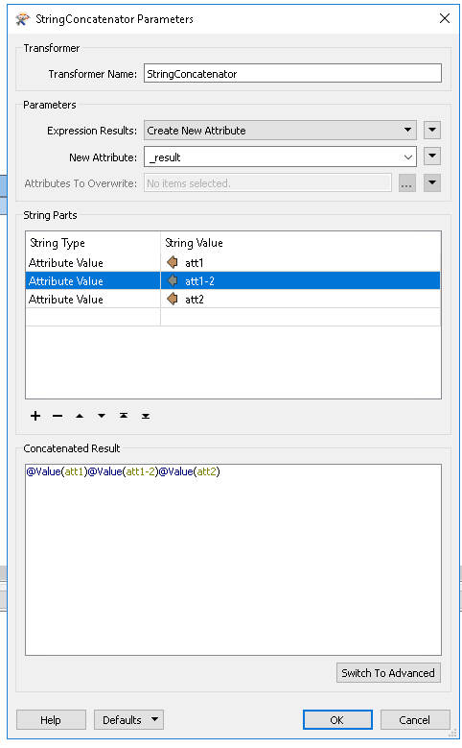Open options arrow beside Expression Results
The image size is (462, 748).
coord(432,130)
